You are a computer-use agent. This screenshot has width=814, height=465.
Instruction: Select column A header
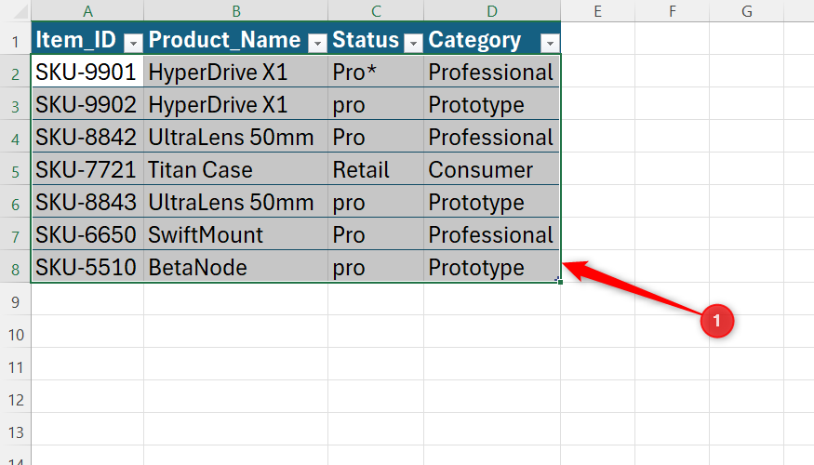coord(87,11)
